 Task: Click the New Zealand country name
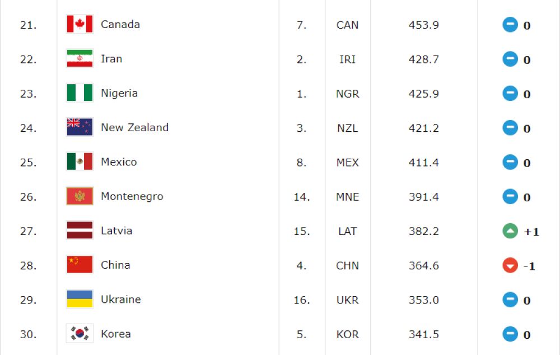pyautogui.click(x=134, y=127)
